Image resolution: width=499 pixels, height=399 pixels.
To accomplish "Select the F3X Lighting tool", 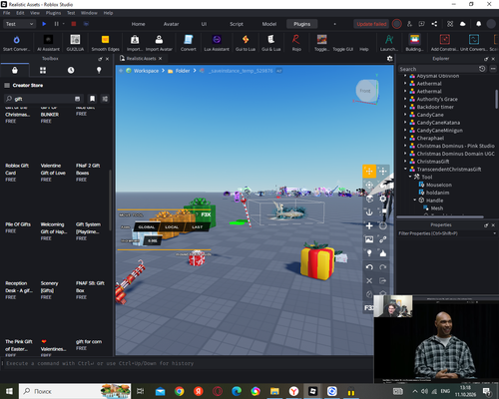I will point(369,253).
